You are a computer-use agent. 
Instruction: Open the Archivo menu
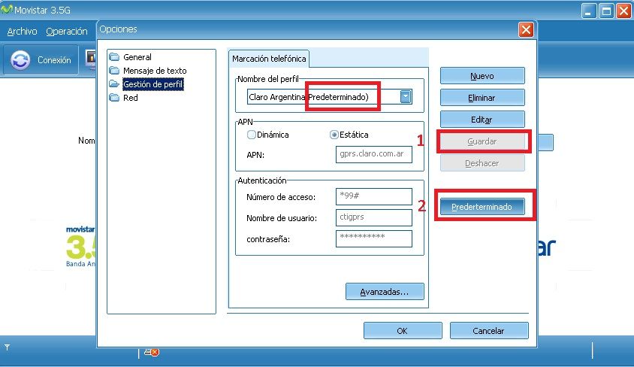tap(23, 31)
